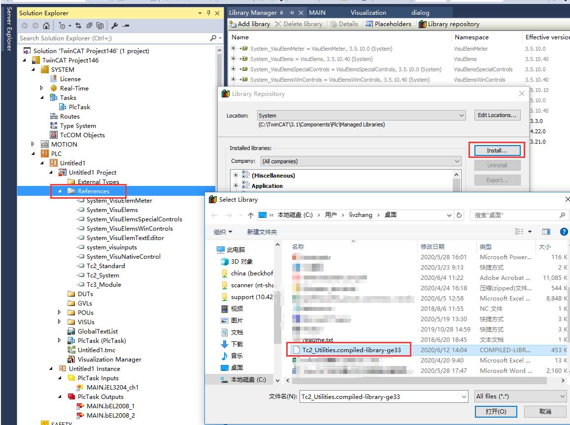Viewport: 570px width, 425px height.
Task: Click the 文件名 input field
Action: (x=380, y=396)
